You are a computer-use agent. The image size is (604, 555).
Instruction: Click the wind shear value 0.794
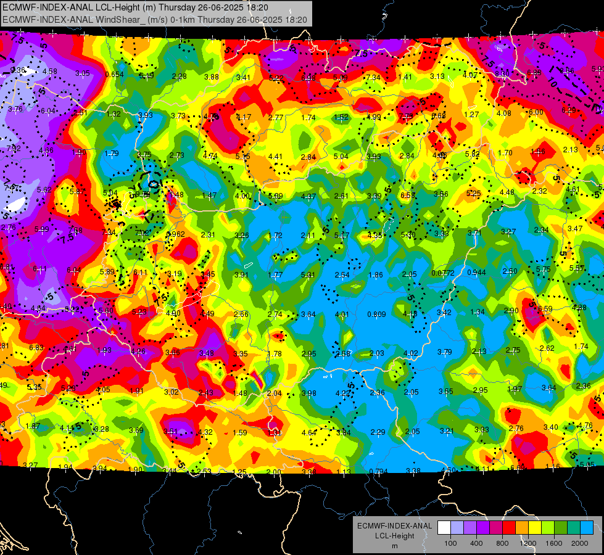coord(378,471)
